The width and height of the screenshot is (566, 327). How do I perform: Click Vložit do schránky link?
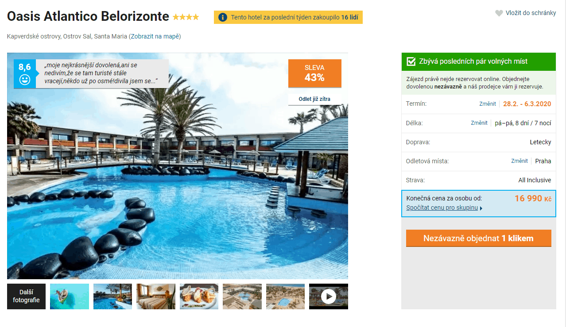[531, 13]
